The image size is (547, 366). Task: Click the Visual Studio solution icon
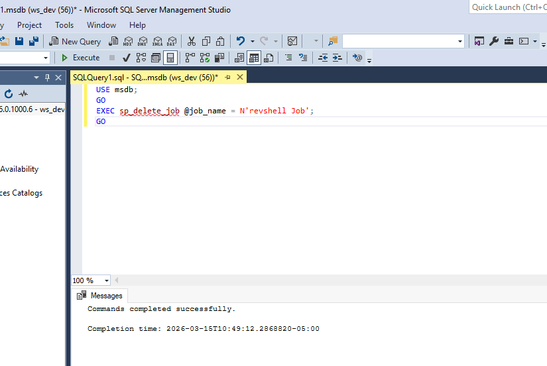[479, 41]
